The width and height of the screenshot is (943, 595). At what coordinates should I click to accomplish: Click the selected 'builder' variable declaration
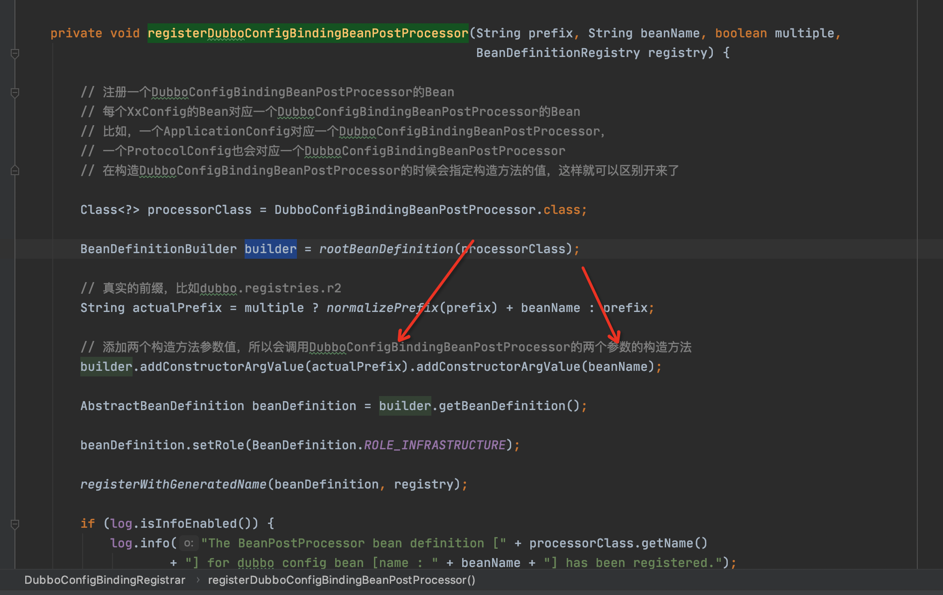(271, 249)
